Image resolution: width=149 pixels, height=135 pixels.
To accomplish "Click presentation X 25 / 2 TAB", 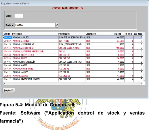I will pyautogui.click(x=72, y=41).
